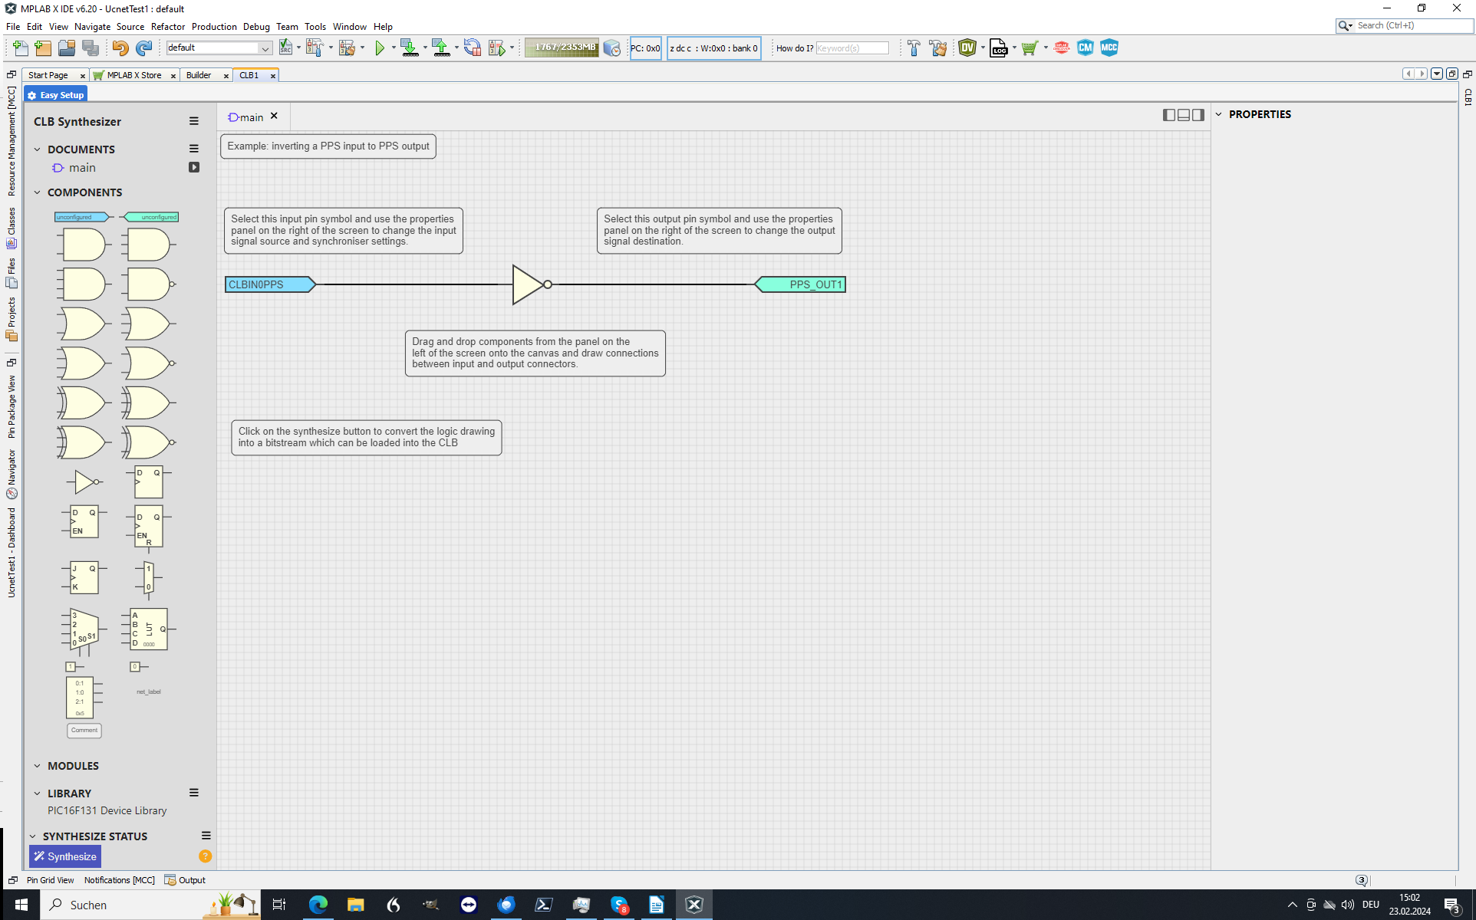Collapse the SYNTHESIZE STATUS section
Screen dimensions: 1476x920
point(32,836)
